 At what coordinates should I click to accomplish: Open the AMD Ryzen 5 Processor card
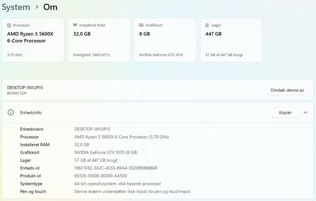pos(33,40)
